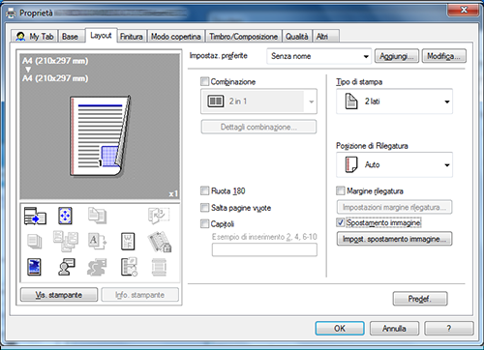Expand the Posizione di Rilegatura Auto dropdown

click(x=394, y=165)
